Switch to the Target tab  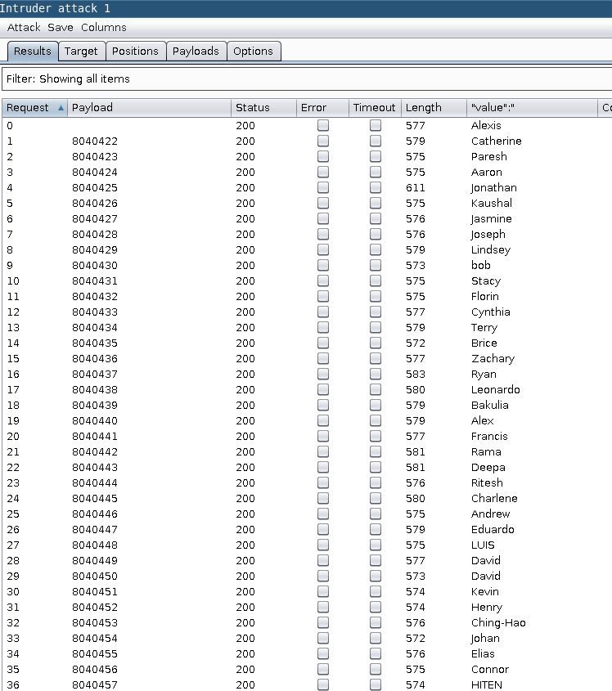coord(81,52)
